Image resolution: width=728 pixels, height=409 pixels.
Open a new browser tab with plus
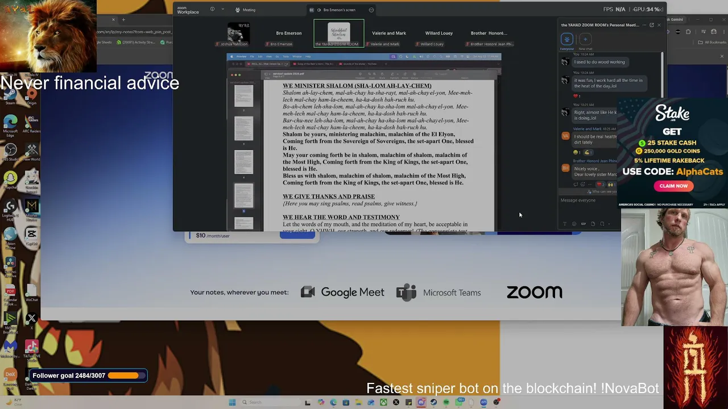click(123, 20)
